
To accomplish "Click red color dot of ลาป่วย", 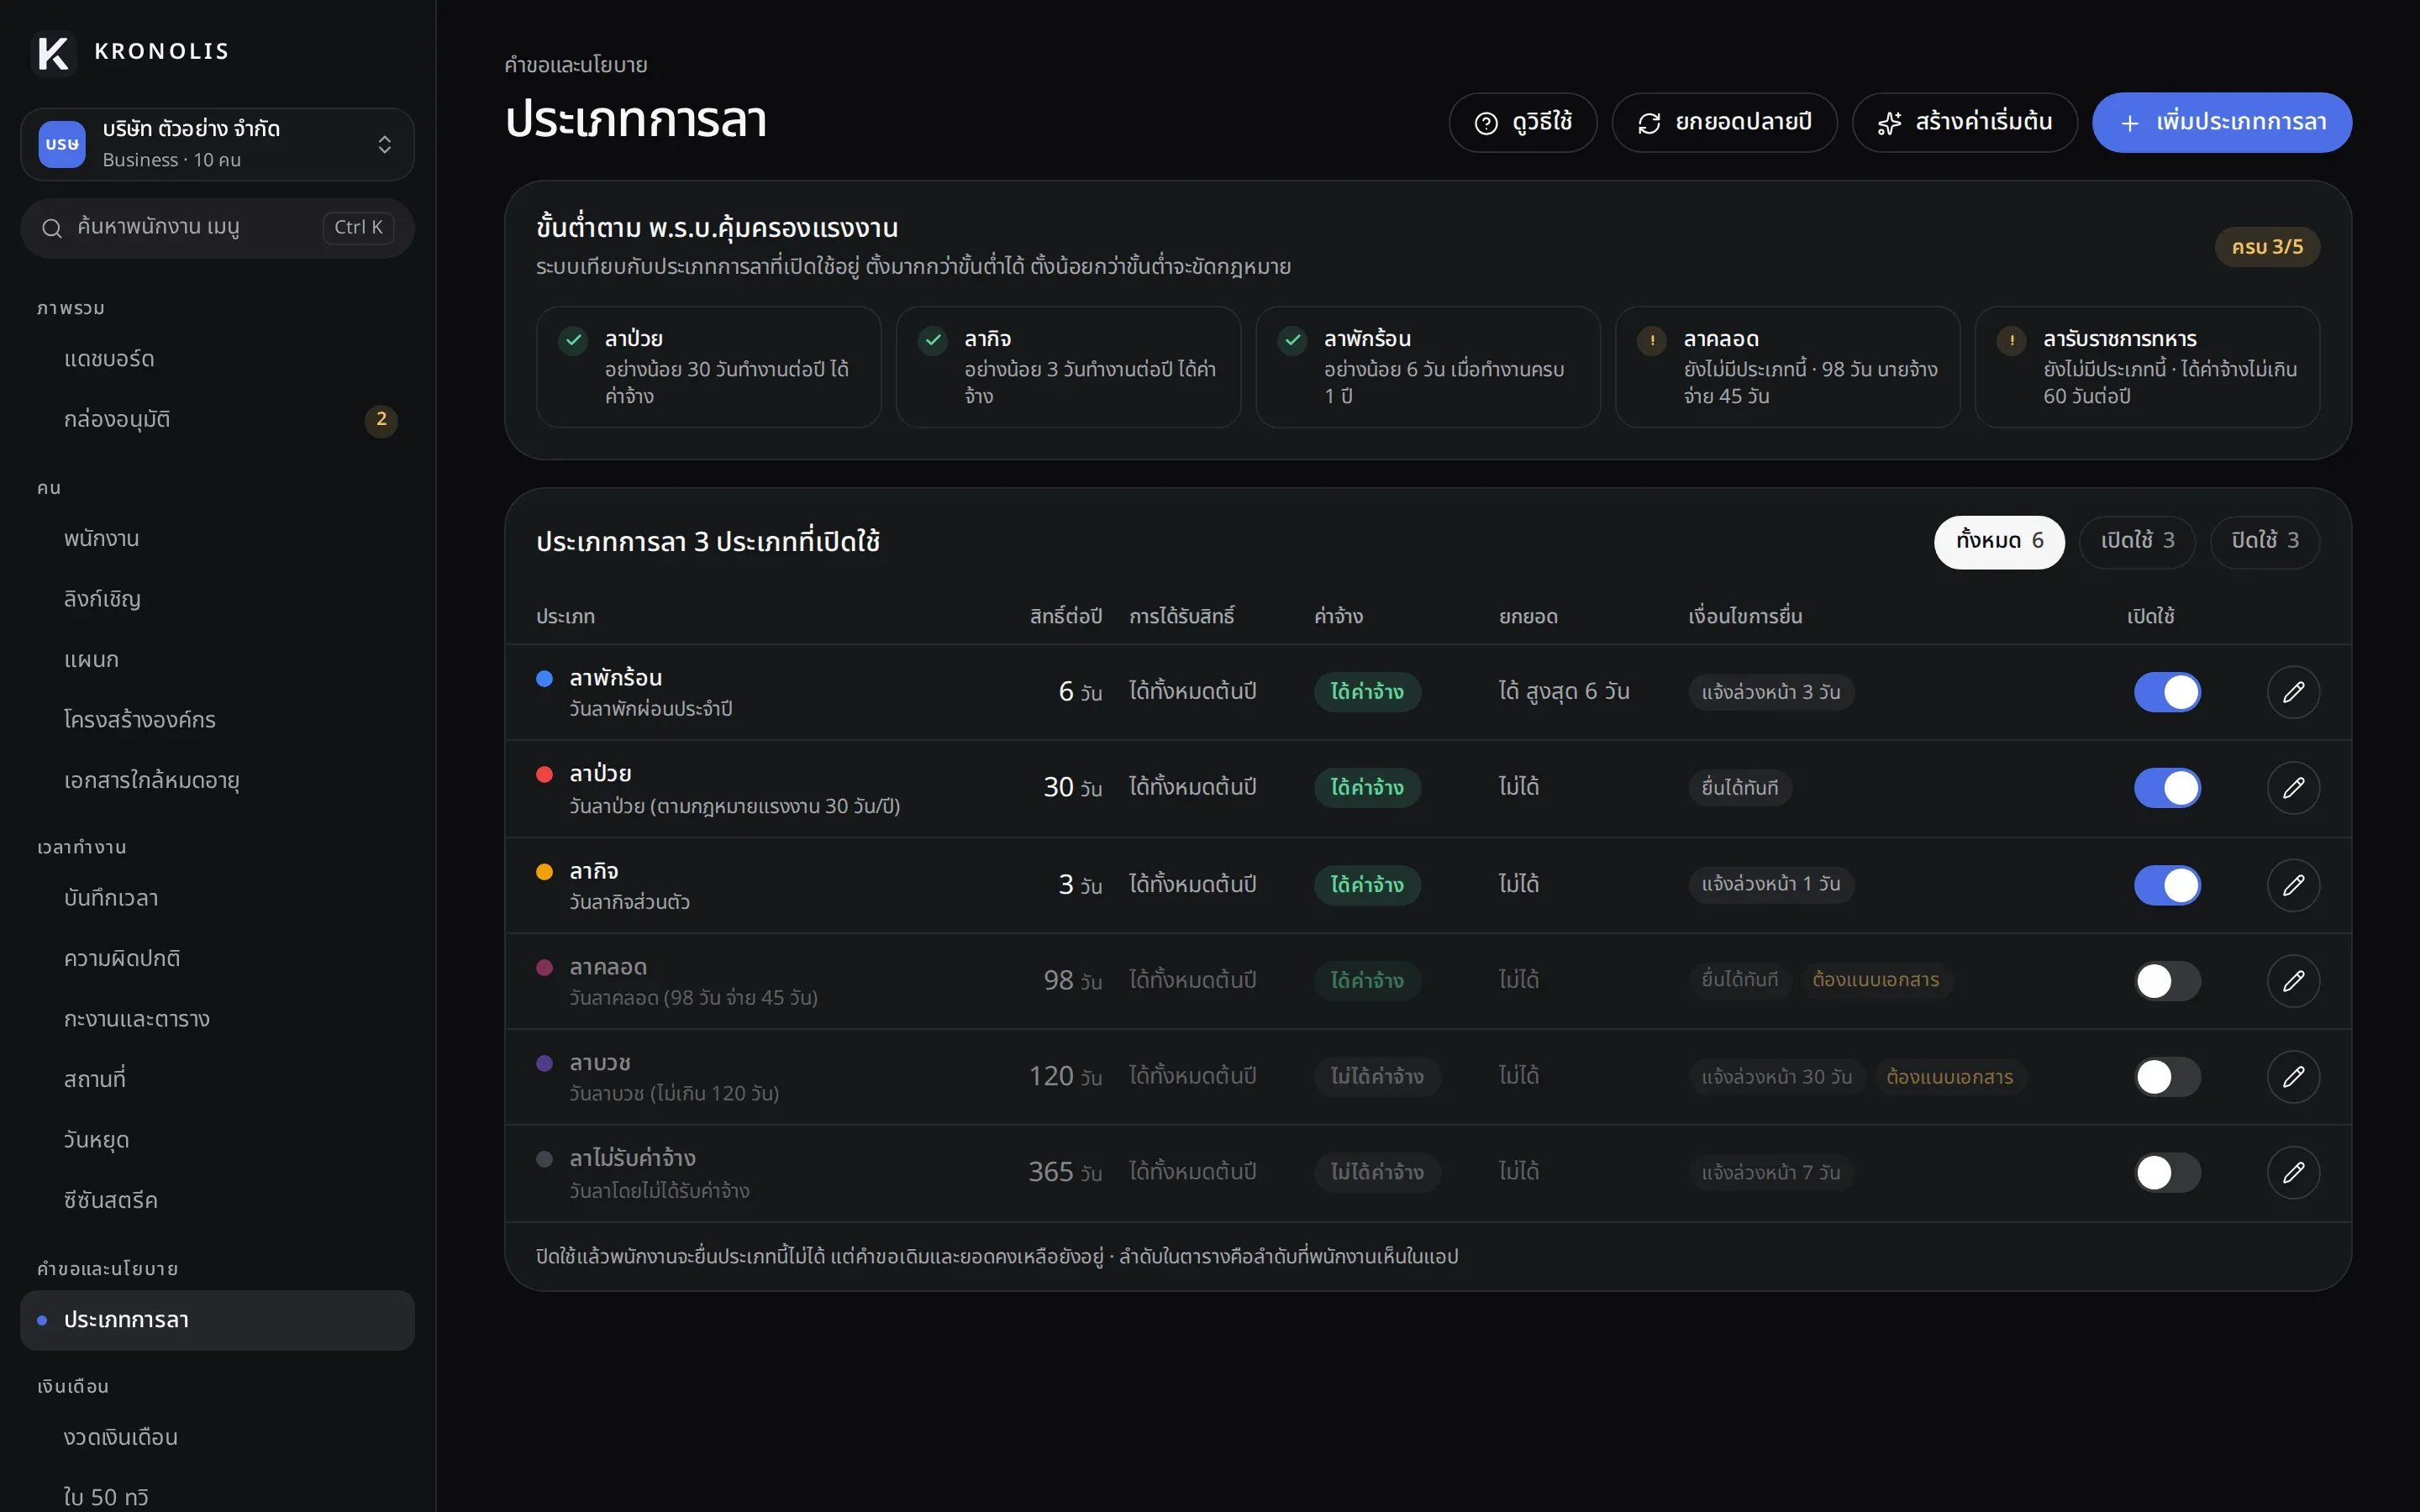I will [x=544, y=774].
